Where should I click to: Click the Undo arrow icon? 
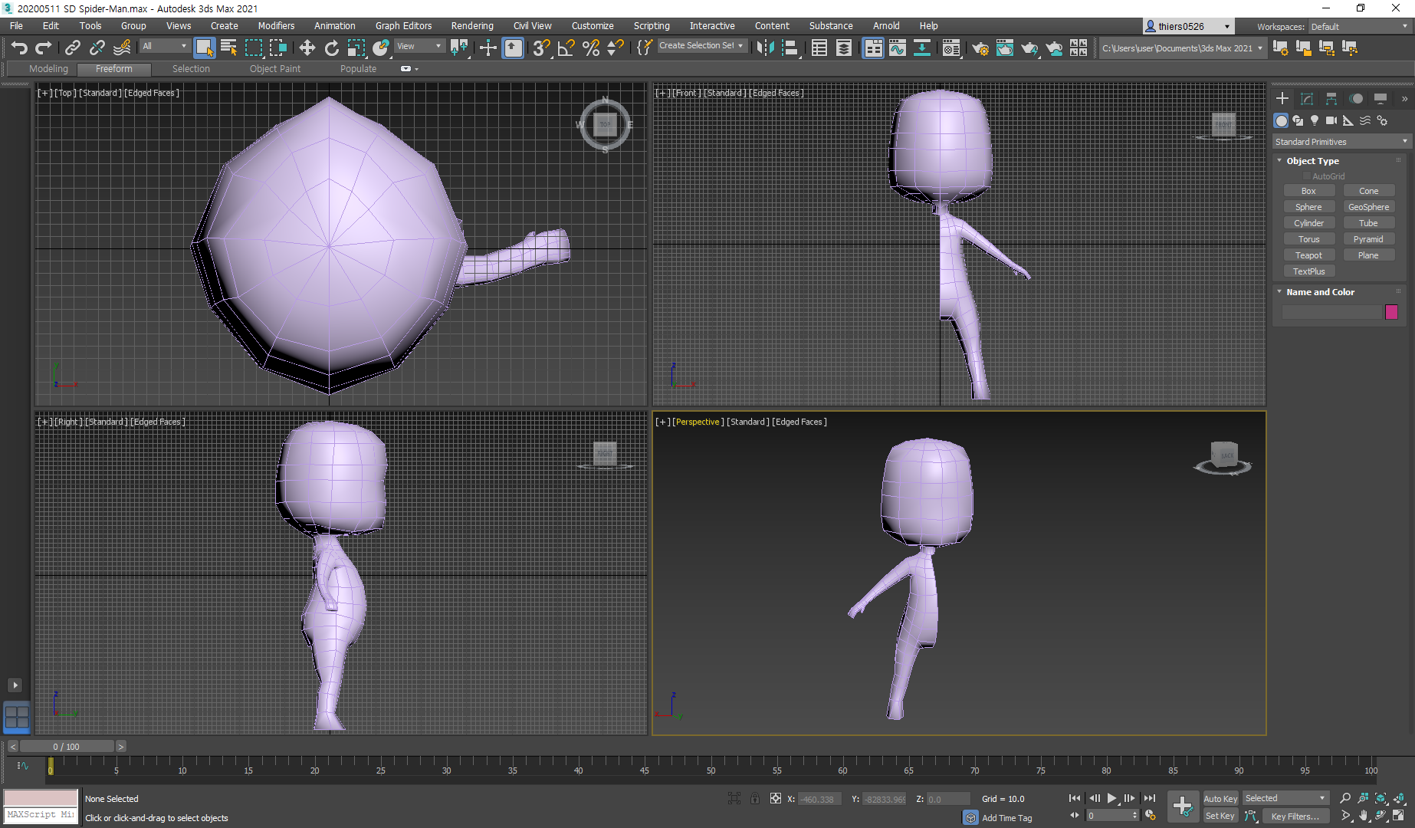(x=18, y=48)
